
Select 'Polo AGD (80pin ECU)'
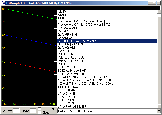click(x=107, y=57)
